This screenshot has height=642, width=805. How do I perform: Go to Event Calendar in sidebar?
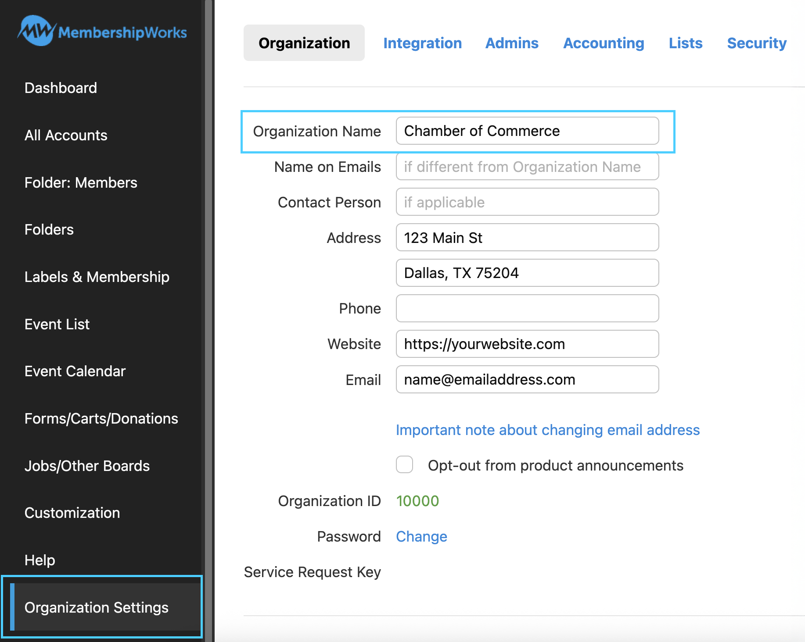pos(75,371)
